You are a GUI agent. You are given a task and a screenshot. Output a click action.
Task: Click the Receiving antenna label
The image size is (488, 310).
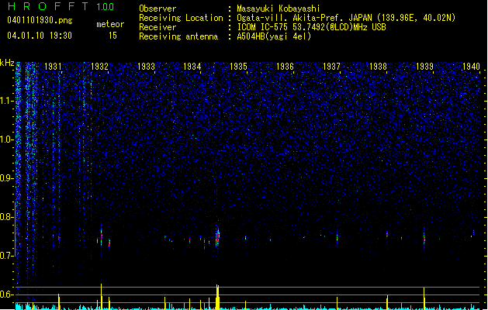tap(178, 36)
